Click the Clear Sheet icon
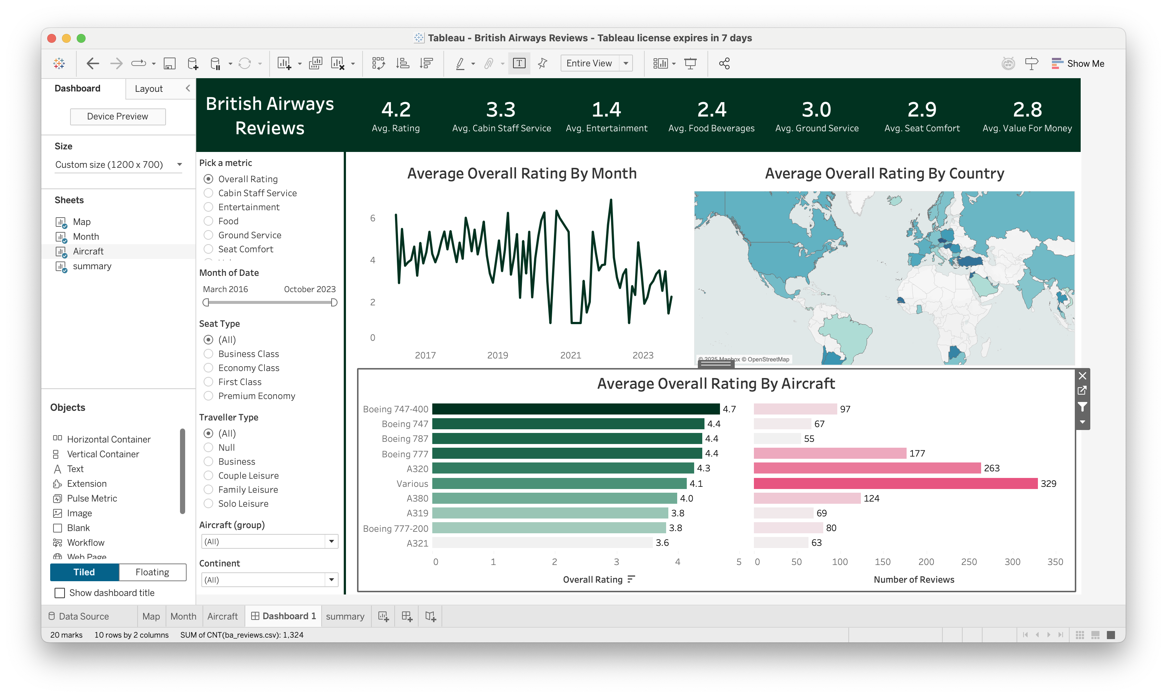Image resolution: width=1167 pixels, height=697 pixels. pos(337,63)
